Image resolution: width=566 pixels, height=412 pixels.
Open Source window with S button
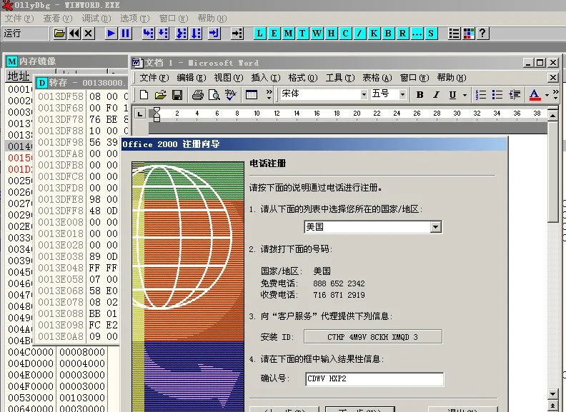tap(431, 34)
